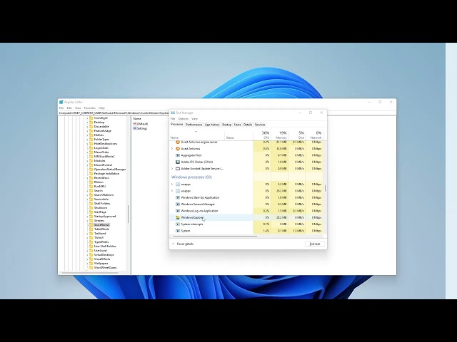Click the End task button

315,244
